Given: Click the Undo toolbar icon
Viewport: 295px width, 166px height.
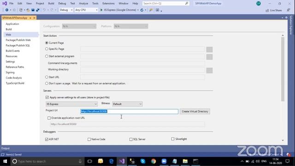Looking at the screenshot, I should (x=44, y=10).
